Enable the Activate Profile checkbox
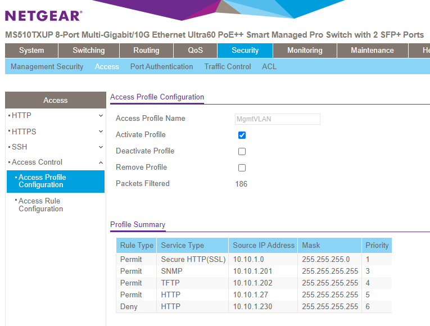Screen dimensions: 430x326 242,135
